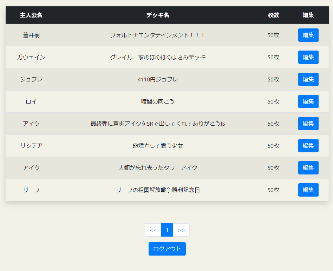The width and height of the screenshot is (333, 271).
Task: Select page 1 in the pagination bar
Action: (x=167, y=230)
